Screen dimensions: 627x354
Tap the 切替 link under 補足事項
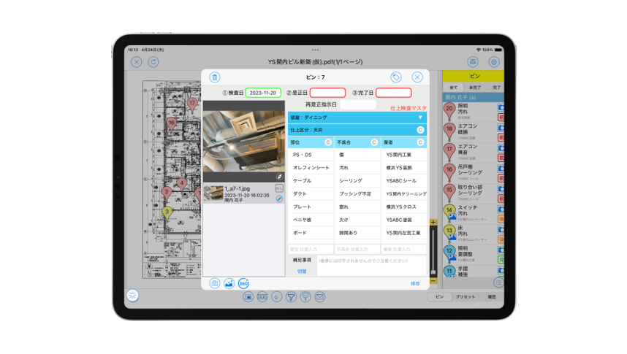pos(302,272)
